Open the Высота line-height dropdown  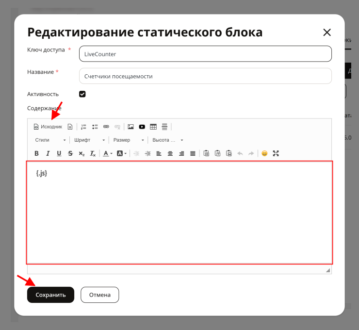(x=167, y=140)
